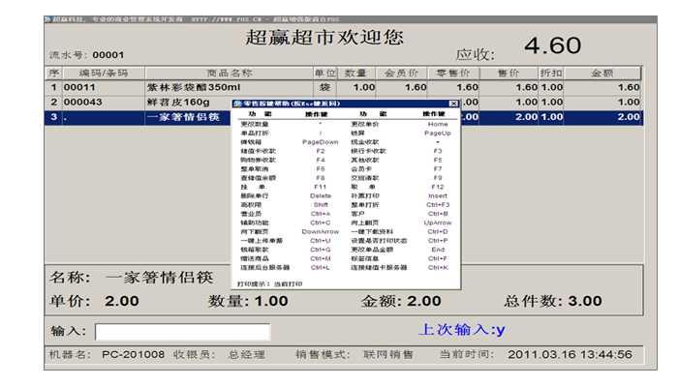Click the 4.60 amount due value
The width and height of the screenshot is (678, 386).
coord(553,45)
